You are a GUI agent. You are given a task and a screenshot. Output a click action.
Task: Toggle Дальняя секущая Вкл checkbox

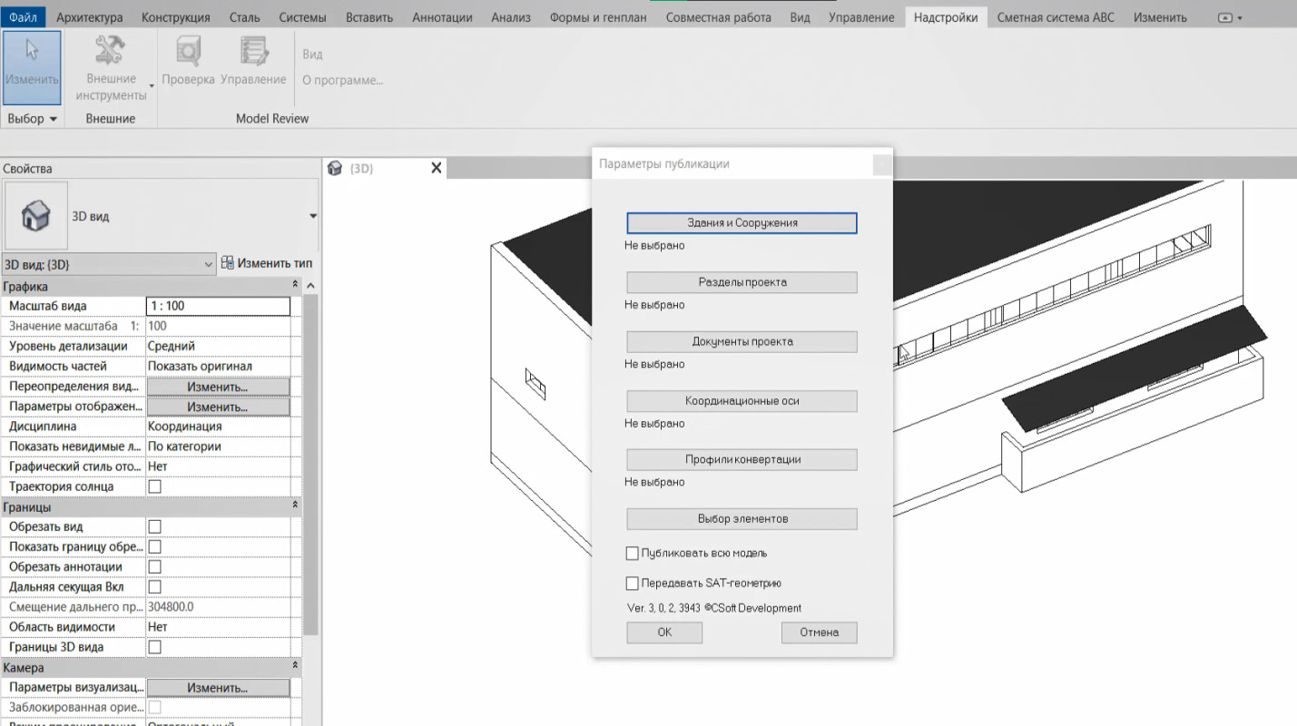point(154,587)
